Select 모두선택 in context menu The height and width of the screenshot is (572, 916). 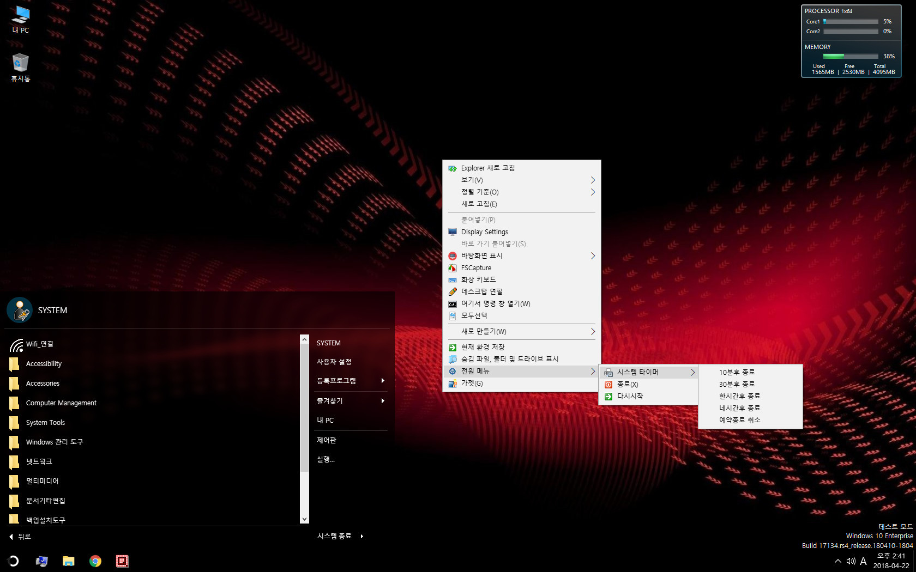pos(521,316)
